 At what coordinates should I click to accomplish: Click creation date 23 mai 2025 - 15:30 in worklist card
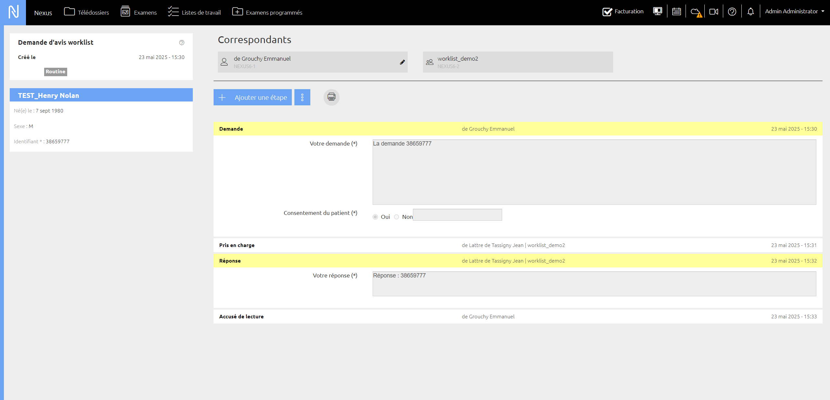point(162,57)
